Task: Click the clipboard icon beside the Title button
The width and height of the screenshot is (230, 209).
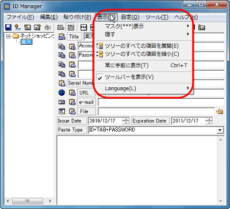Action: [x=62, y=36]
